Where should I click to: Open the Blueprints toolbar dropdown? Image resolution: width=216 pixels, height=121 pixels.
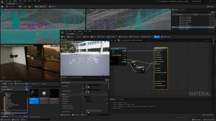point(25,6)
